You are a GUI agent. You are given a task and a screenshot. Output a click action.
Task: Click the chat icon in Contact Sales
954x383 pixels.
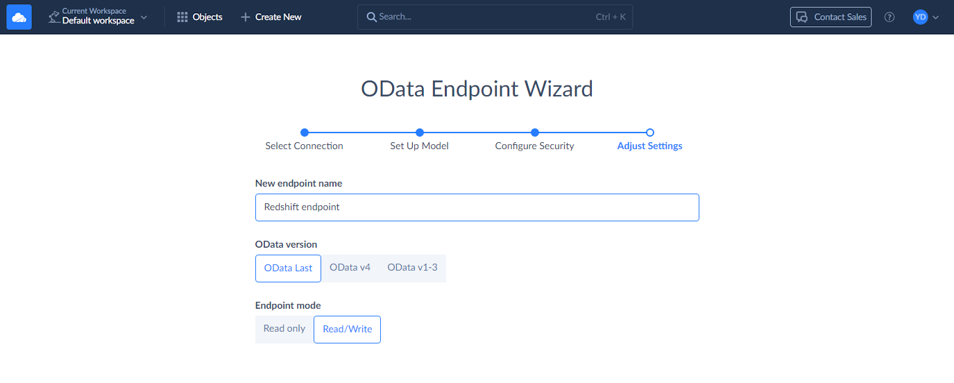pyautogui.click(x=802, y=17)
